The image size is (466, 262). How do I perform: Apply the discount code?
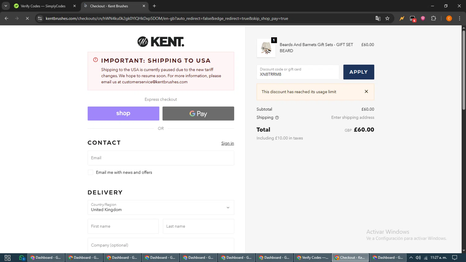click(359, 72)
